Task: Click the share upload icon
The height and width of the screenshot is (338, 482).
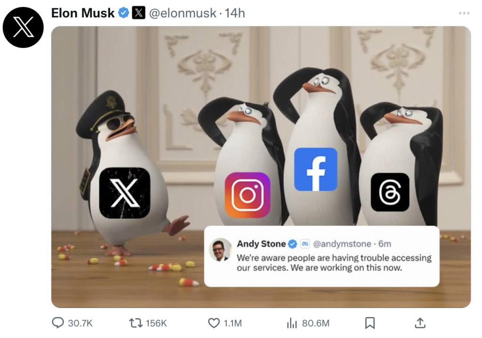Action: 420,323
